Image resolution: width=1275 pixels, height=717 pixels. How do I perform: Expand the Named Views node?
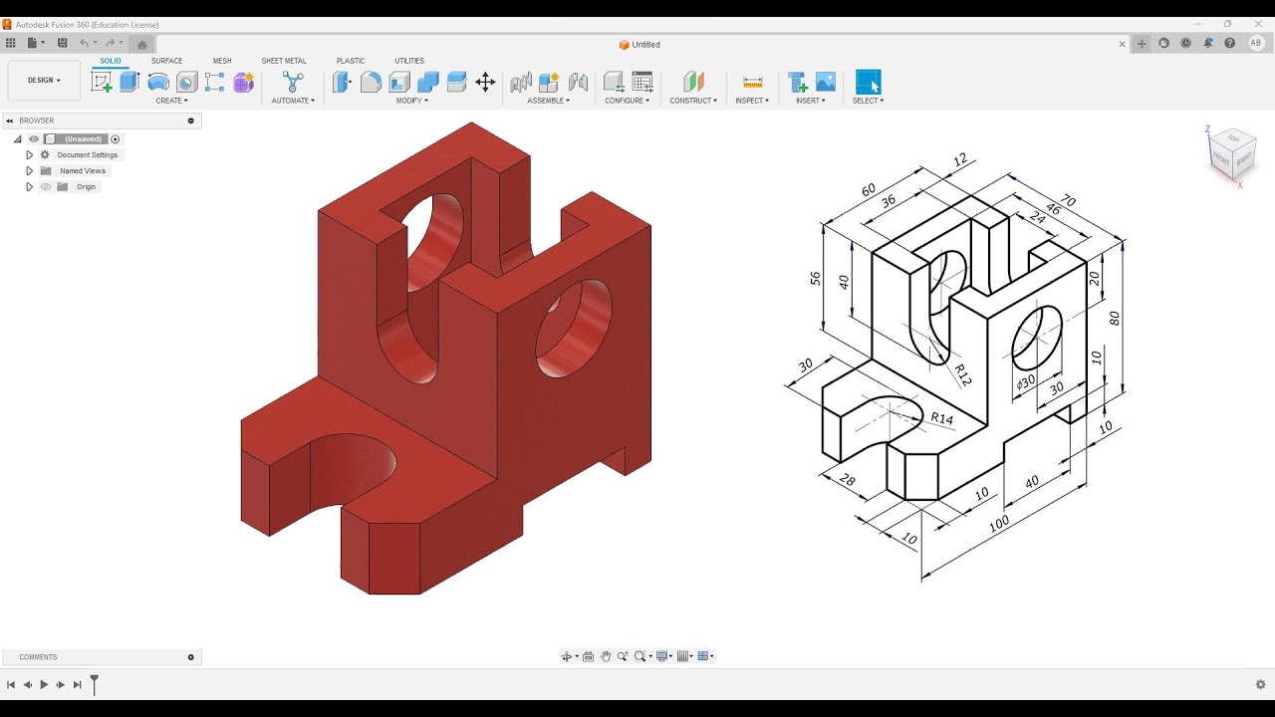click(x=29, y=171)
